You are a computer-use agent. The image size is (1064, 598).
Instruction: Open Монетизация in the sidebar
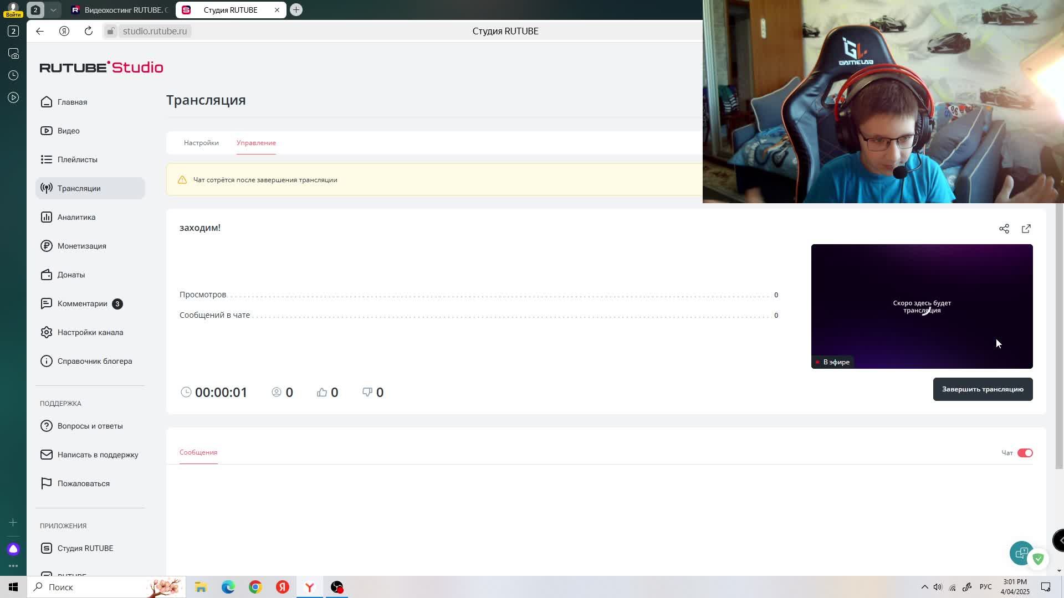click(x=81, y=246)
